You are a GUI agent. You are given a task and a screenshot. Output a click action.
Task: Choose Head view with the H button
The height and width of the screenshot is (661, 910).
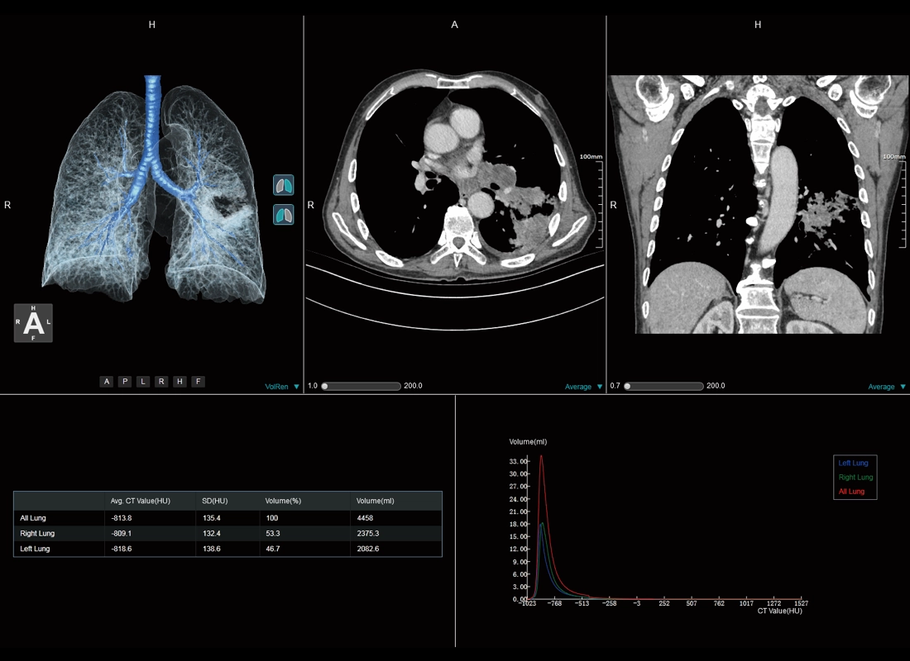pyautogui.click(x=180, y=382)
